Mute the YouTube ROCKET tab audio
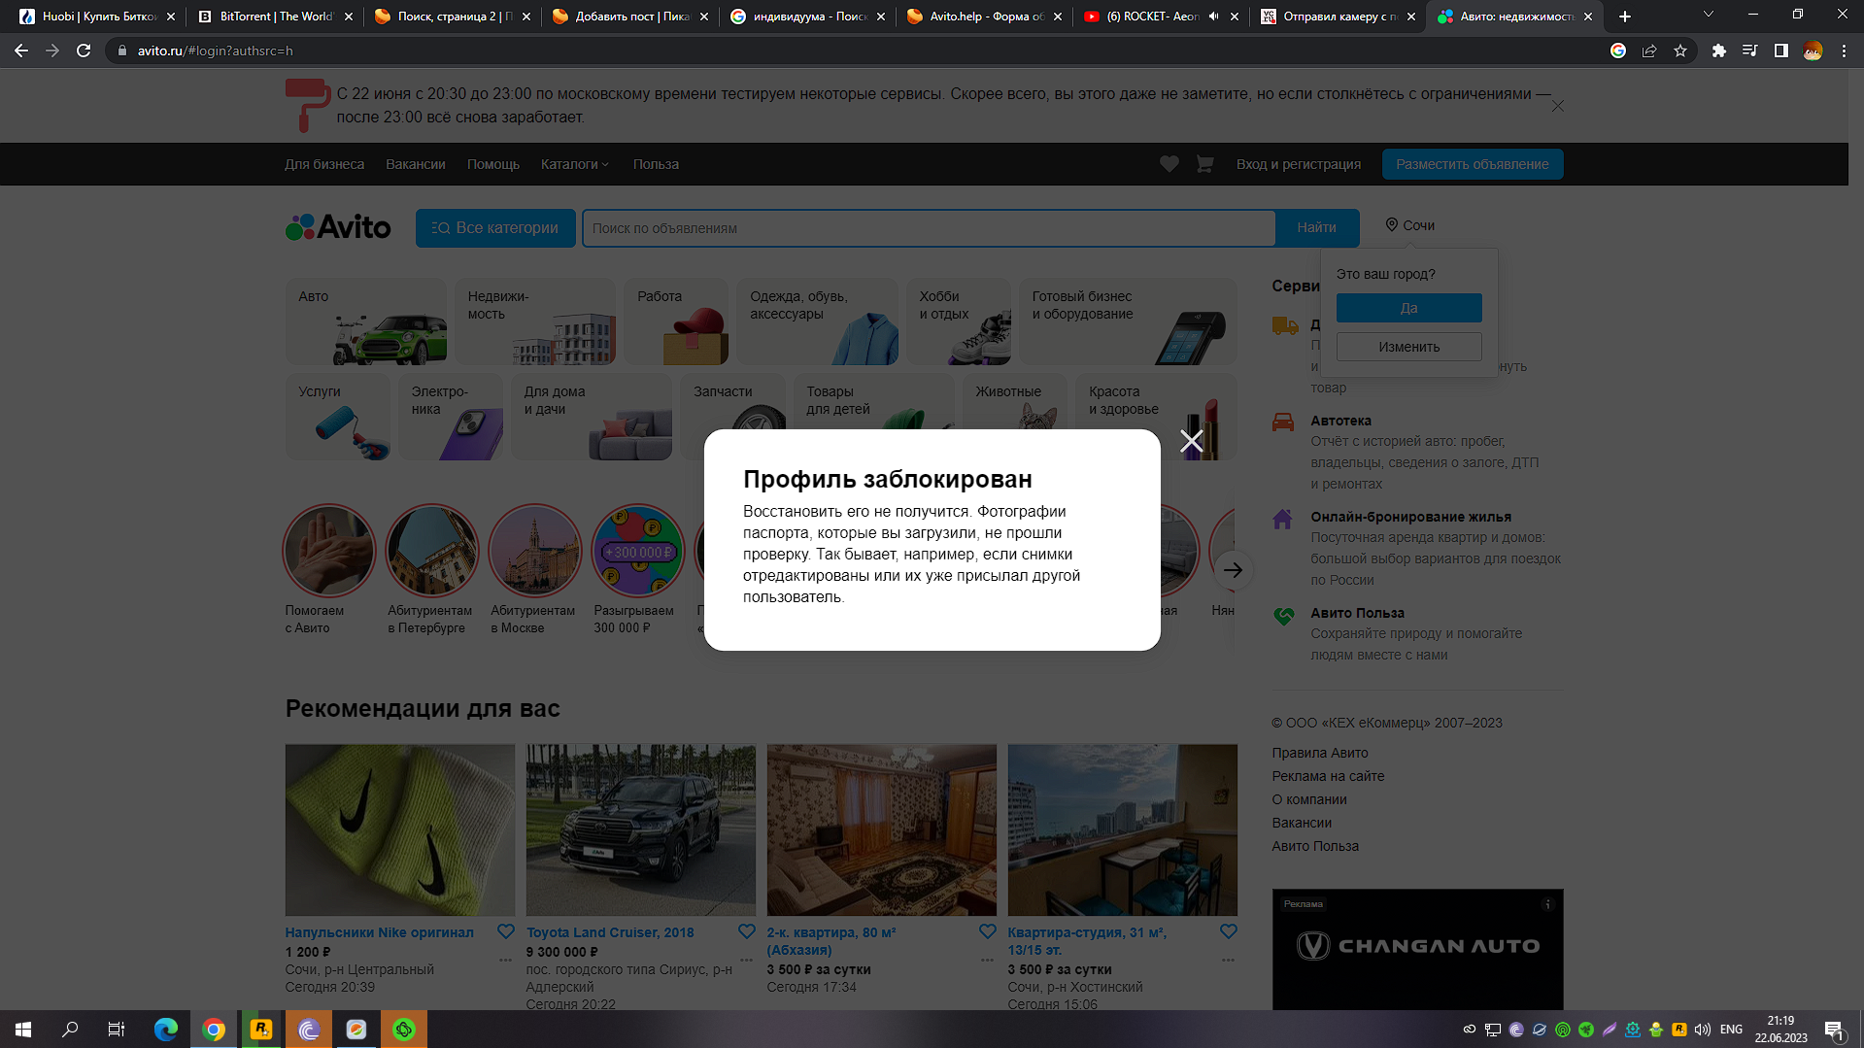 click(1213, 17)
